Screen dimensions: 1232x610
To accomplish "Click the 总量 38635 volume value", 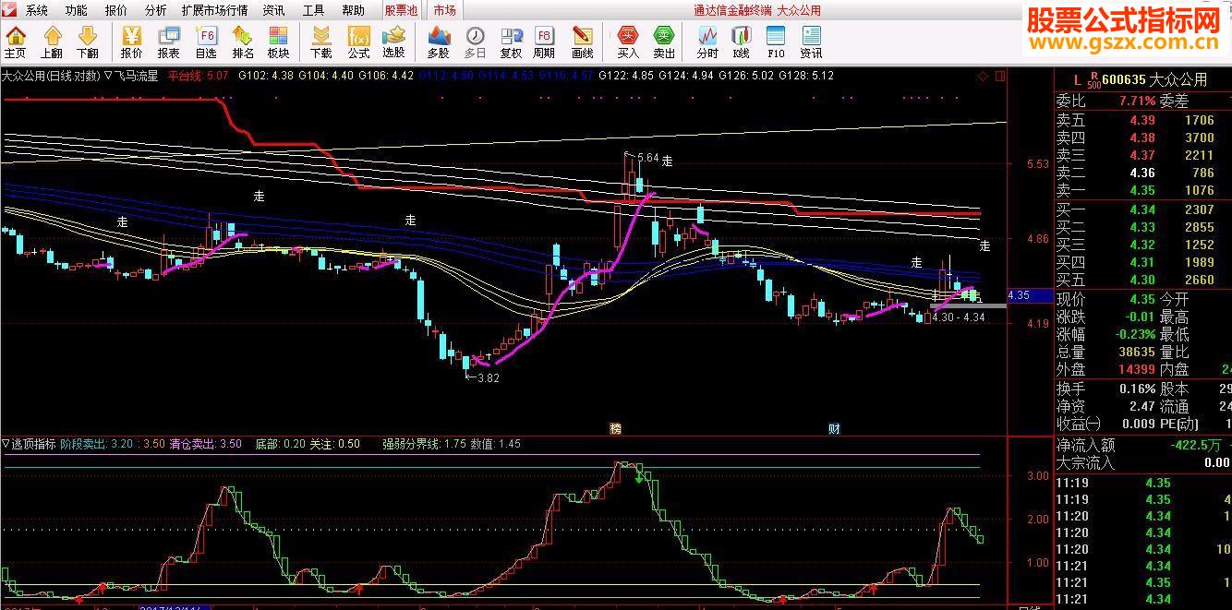I will tap(1135, 352).
